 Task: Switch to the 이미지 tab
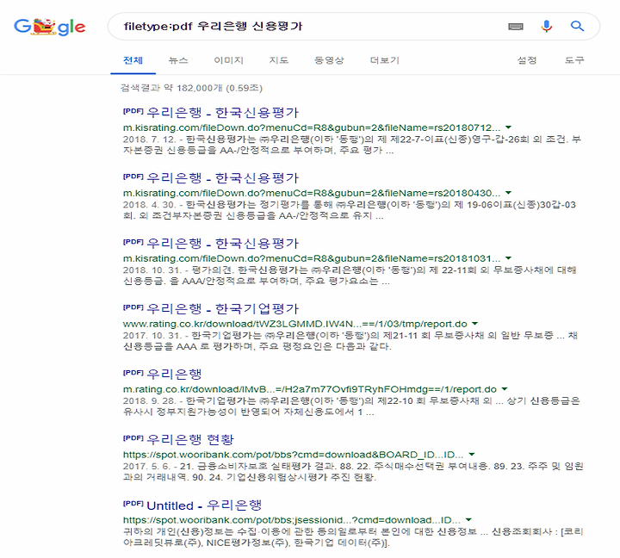[228, 60]
